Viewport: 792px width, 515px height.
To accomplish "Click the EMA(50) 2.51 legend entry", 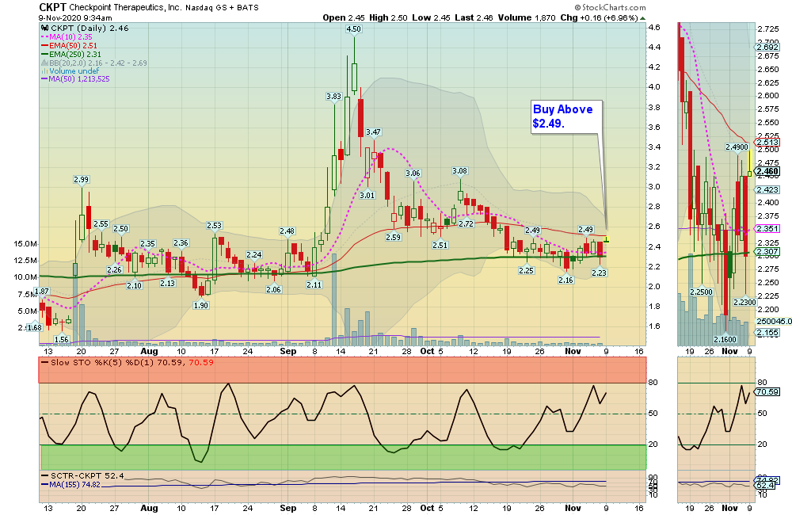I will point(69,45).
